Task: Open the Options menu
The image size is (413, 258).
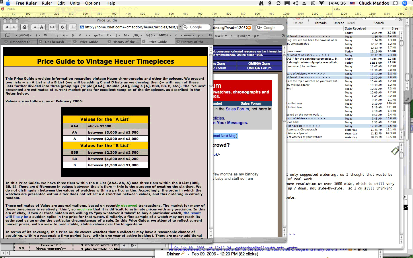Action: pyautogui.click(x=93, y=3)
